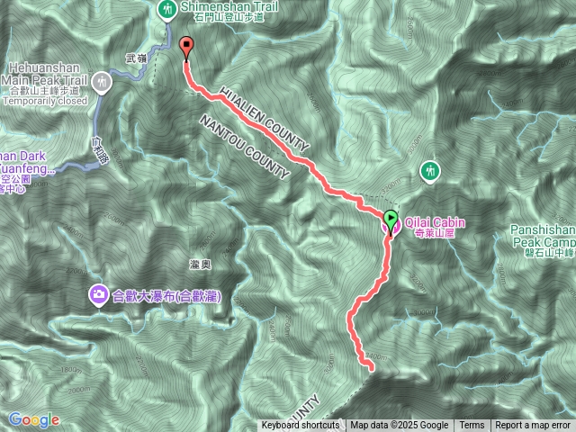Viewport: 576px width, 432px height.
Task: Click the 武嶺 place name
Action: tap(136, 58)
